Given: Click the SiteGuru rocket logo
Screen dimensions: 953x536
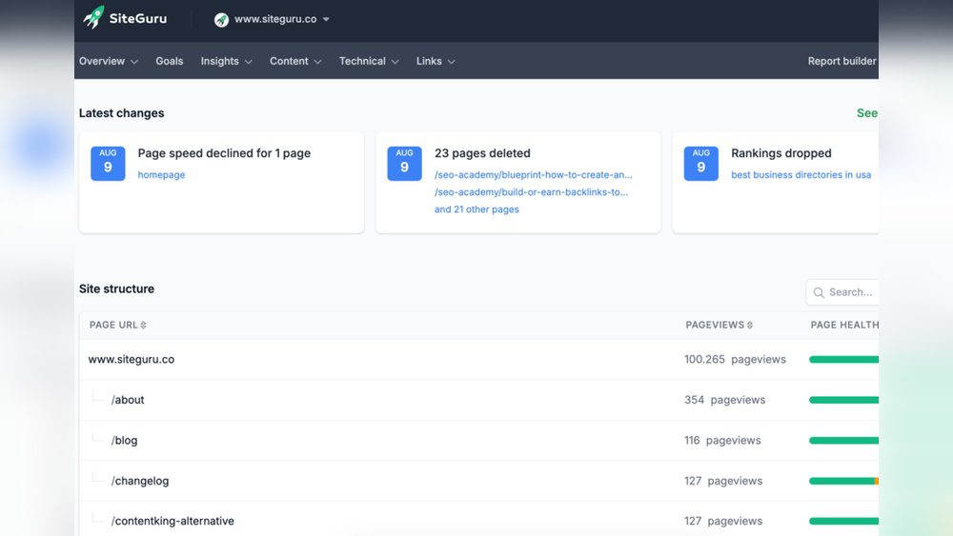Looking at the screenshot, I should coord(93,17).
